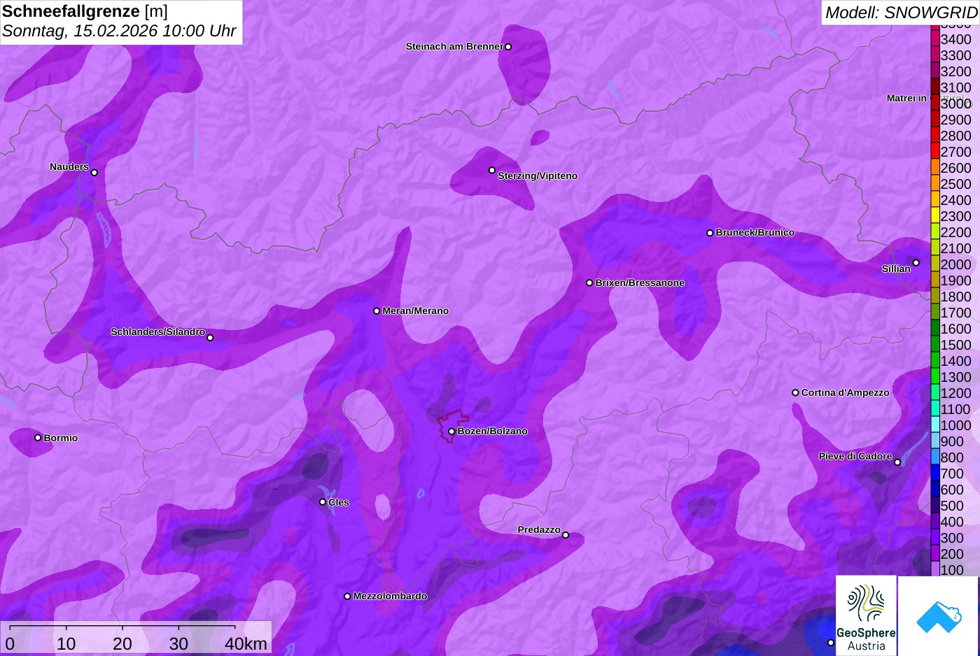Click the Sillian location marker dot
The image size is (980, 656).
click(916, 263)
